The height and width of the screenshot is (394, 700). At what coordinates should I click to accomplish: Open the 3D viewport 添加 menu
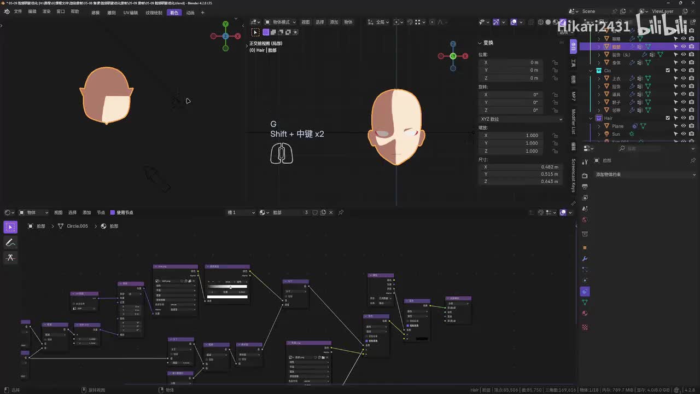coord(334,22)
